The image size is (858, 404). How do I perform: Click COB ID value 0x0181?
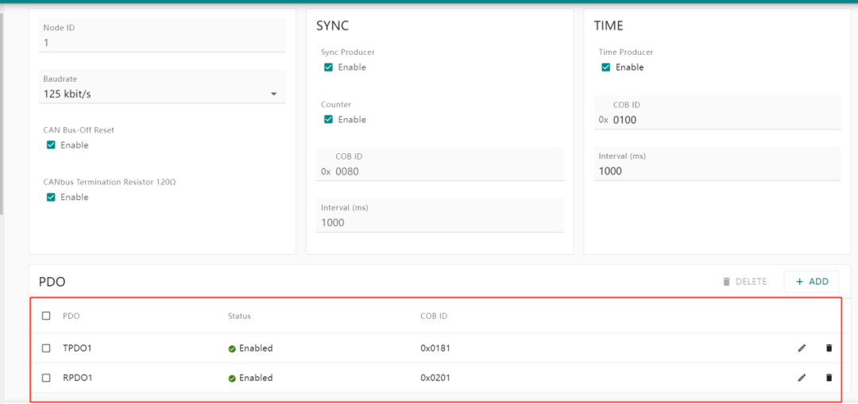[435, 348]
